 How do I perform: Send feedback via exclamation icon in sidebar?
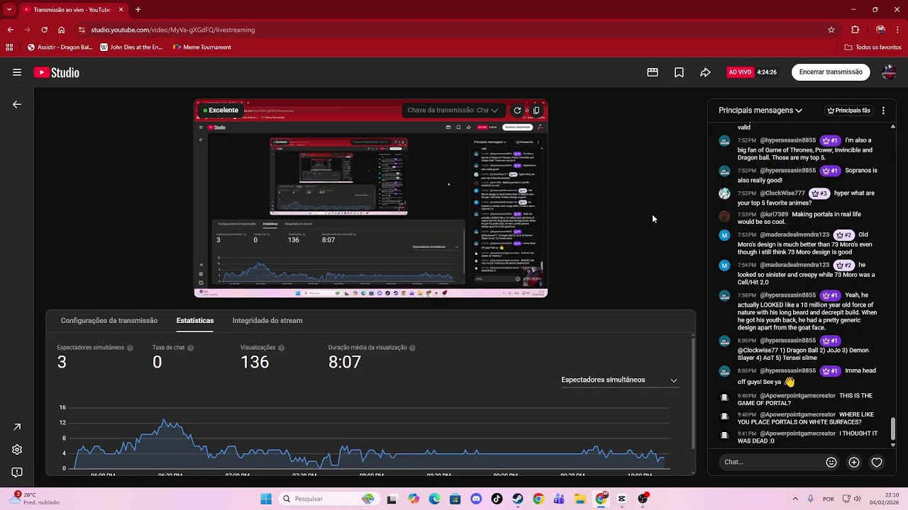pyautogui.click(x=17, y=472)
